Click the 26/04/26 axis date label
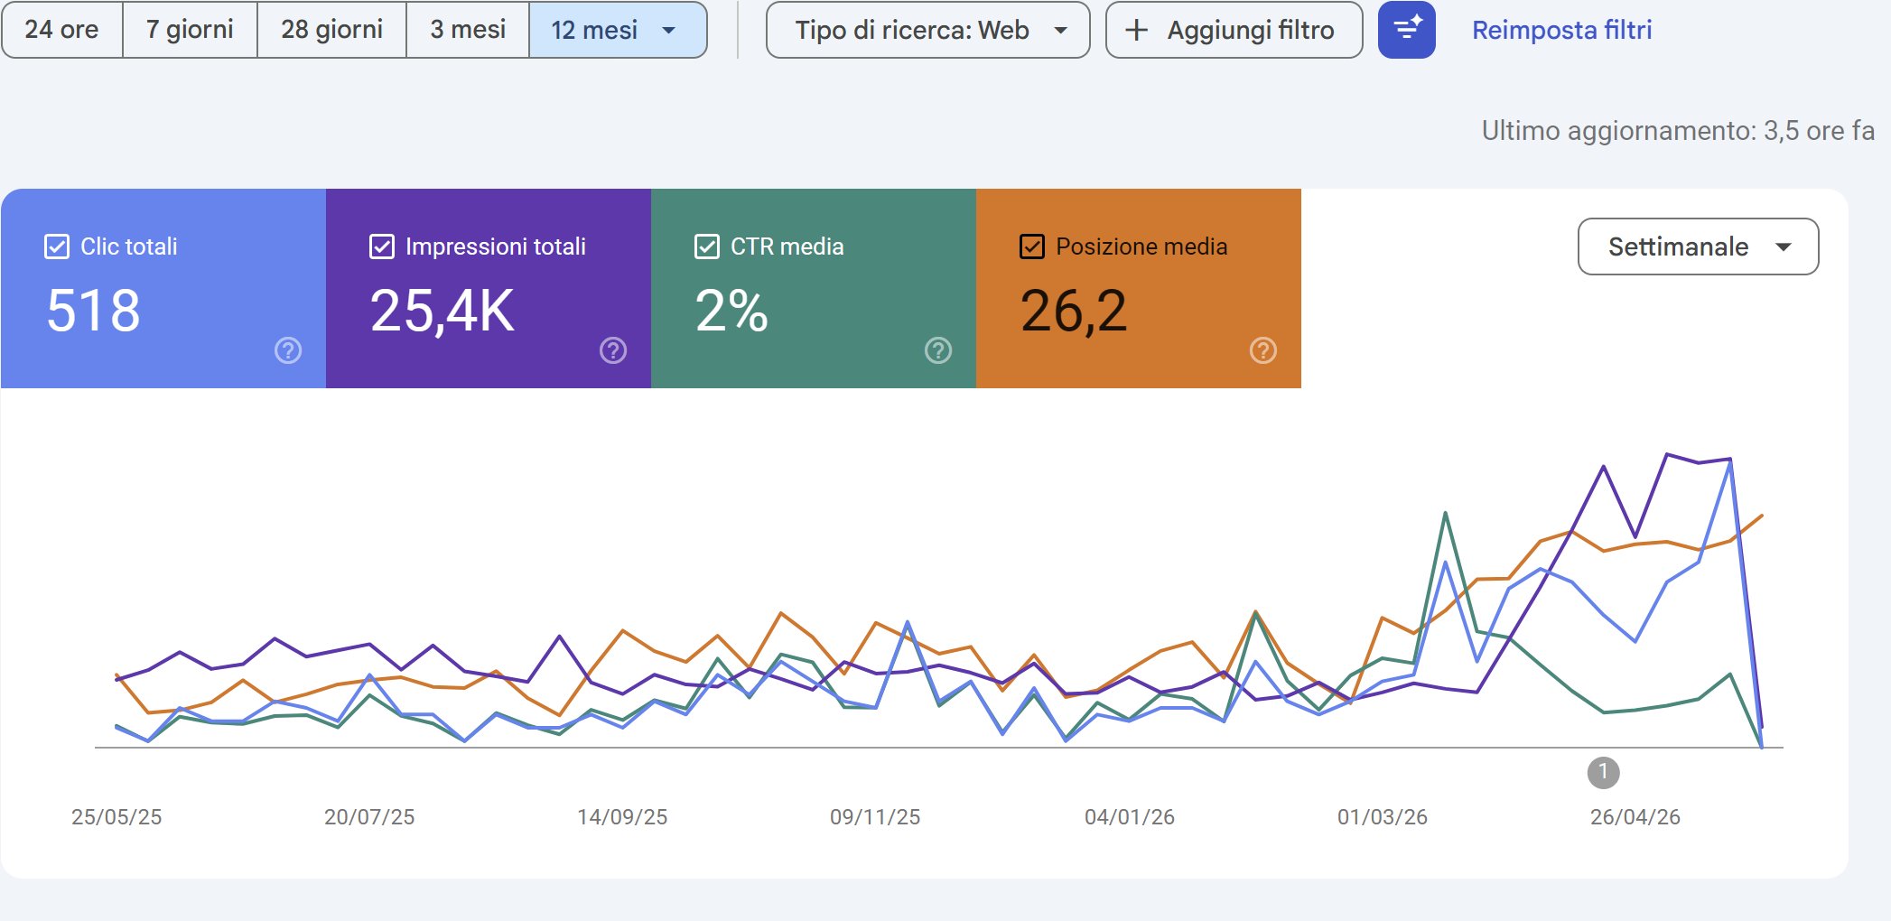 tap(1635, 817)
